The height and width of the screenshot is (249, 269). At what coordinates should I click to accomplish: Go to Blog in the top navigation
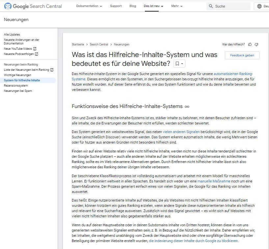(133, 6)
